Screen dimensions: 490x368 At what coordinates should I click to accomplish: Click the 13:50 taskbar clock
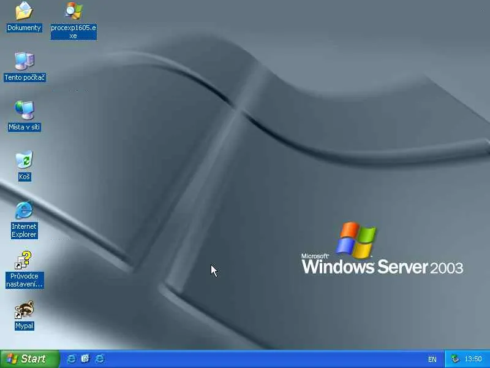coord(473,359)
